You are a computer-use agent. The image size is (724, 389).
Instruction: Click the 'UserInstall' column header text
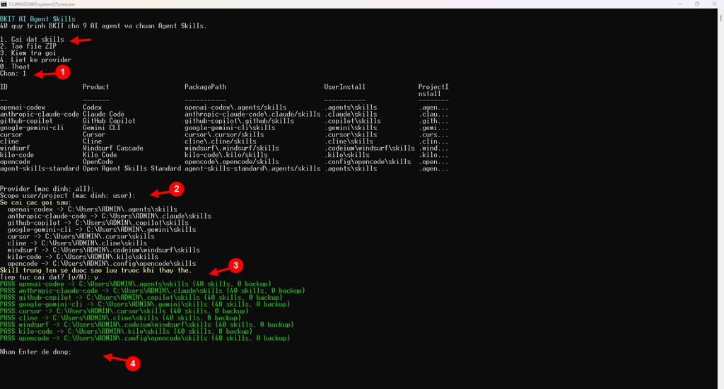click(x=344, y=87)
